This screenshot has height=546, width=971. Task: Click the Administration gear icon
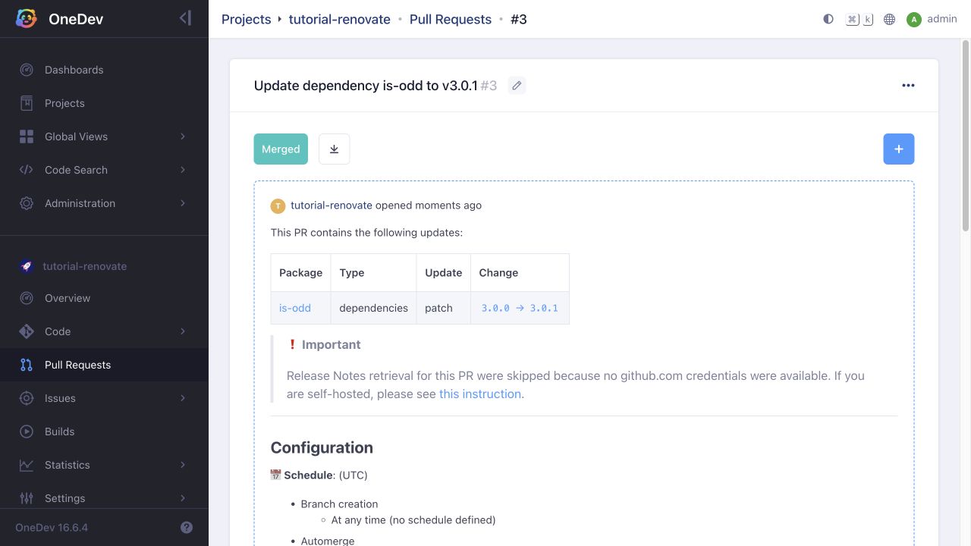(x=27, y=203)
